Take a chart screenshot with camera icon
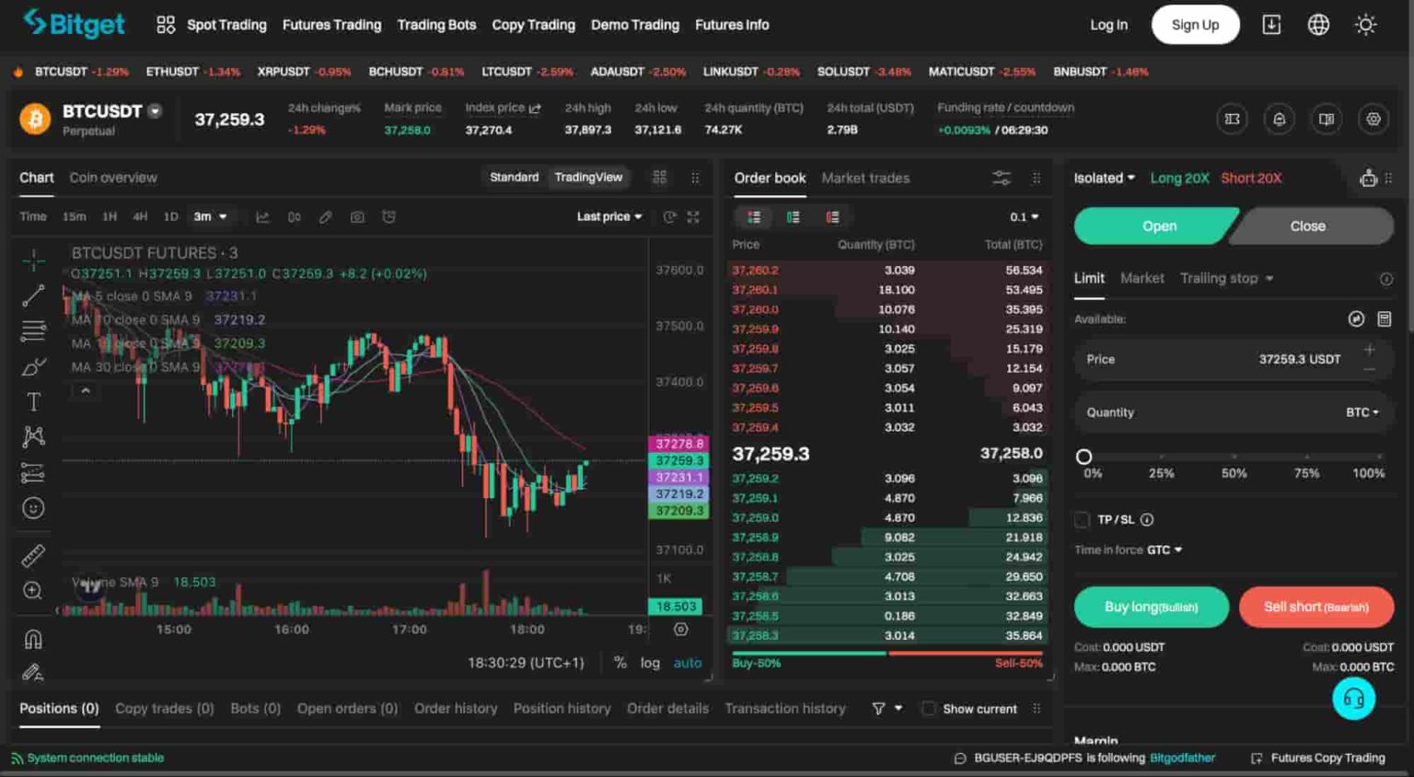 click(x=357, y=216)
